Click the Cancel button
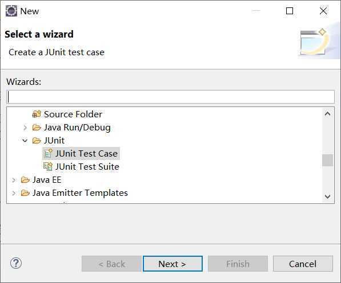 point(303,264)
